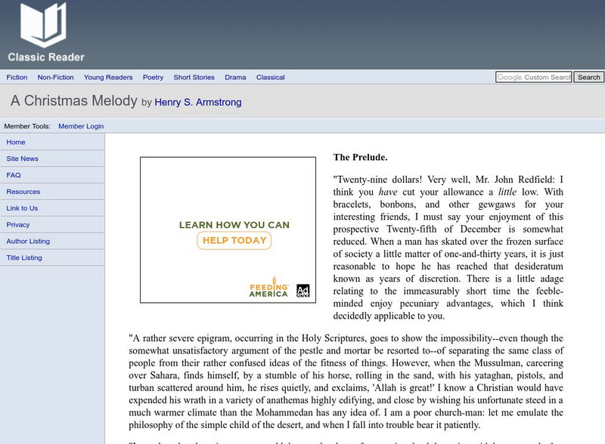Viewport: 605px width, 444px height.
Task: Click the Feeding America logo in the ad
Action: [269, 288]
